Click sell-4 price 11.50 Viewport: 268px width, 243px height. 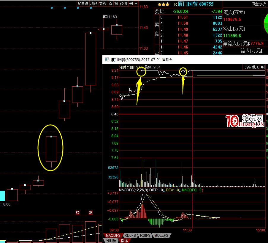point(183,23)
